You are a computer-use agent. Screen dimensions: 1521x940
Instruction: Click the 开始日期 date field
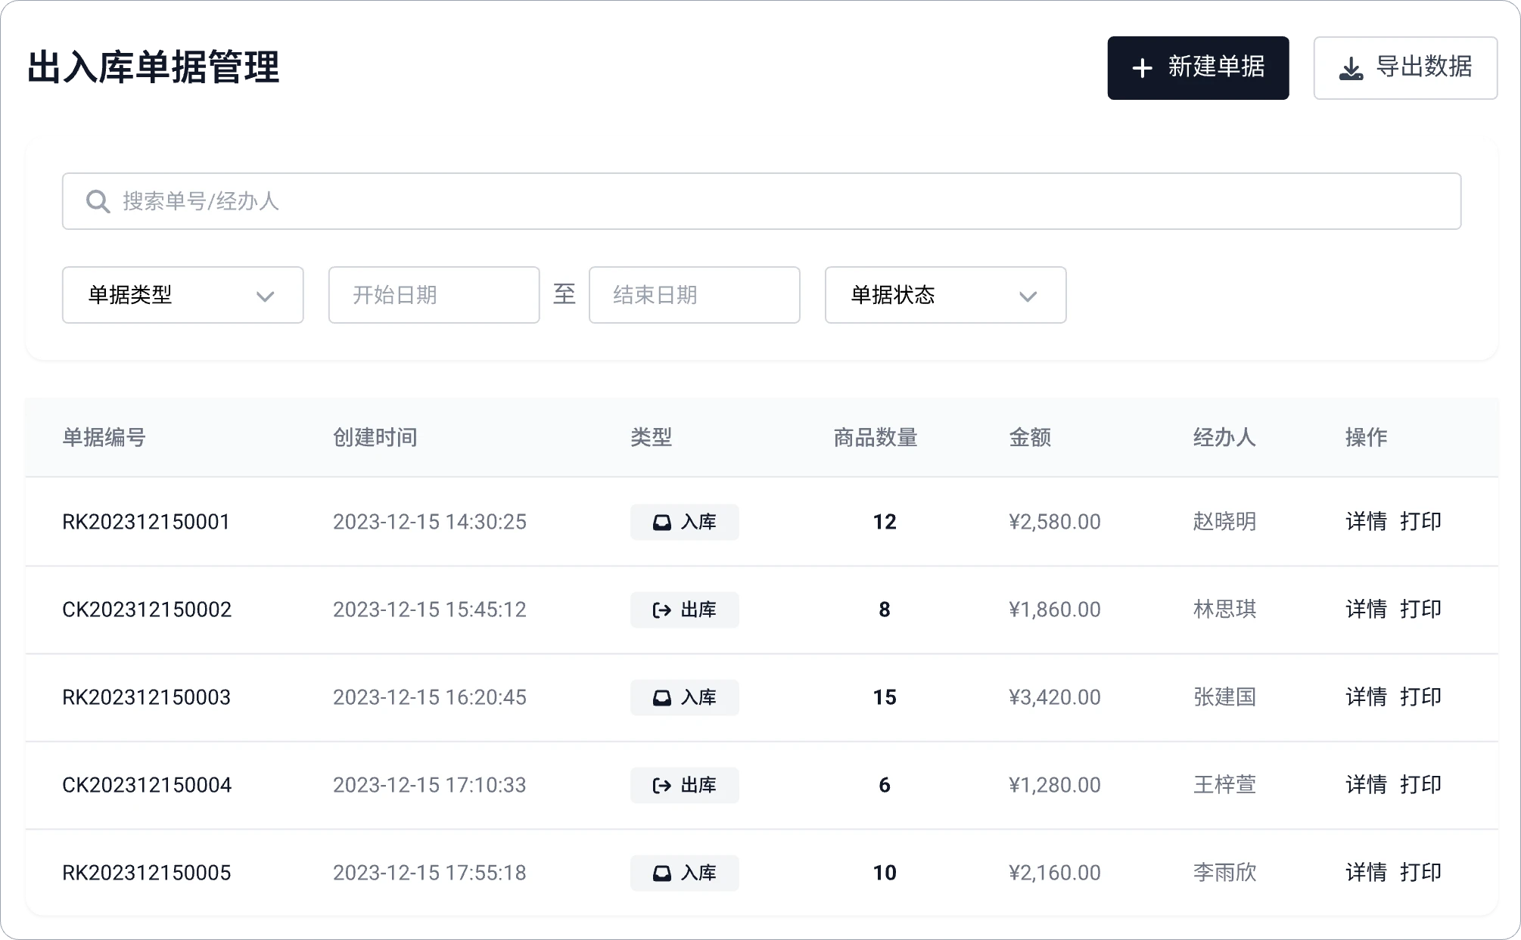[x=434, y=295]
